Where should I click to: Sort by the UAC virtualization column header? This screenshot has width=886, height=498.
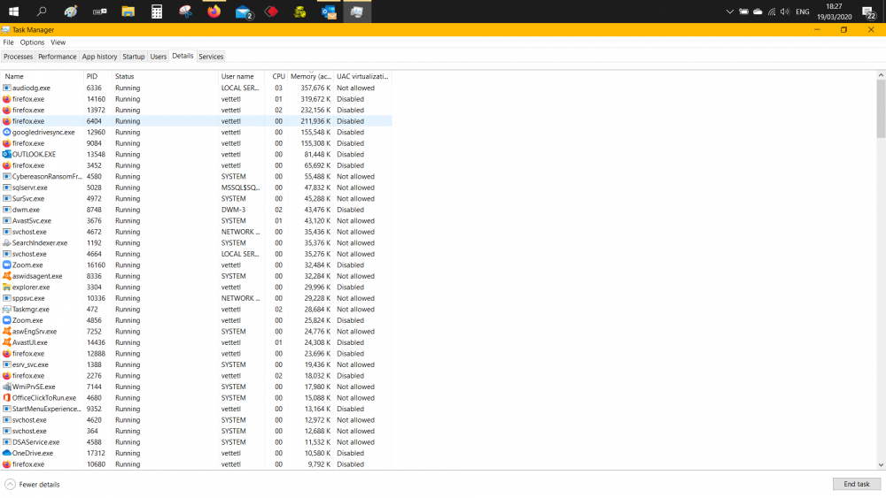362,76
